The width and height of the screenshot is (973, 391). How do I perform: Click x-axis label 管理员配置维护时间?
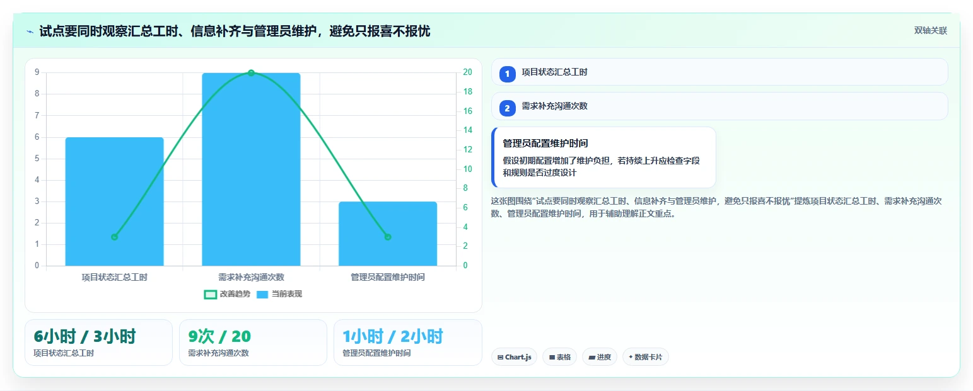pyautogui.click(x=388, y=277)
